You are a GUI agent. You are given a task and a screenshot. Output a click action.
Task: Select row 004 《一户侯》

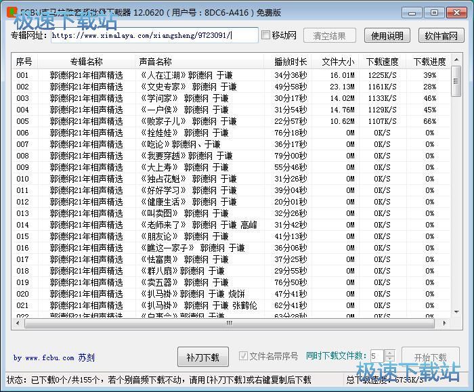(232, 110)
